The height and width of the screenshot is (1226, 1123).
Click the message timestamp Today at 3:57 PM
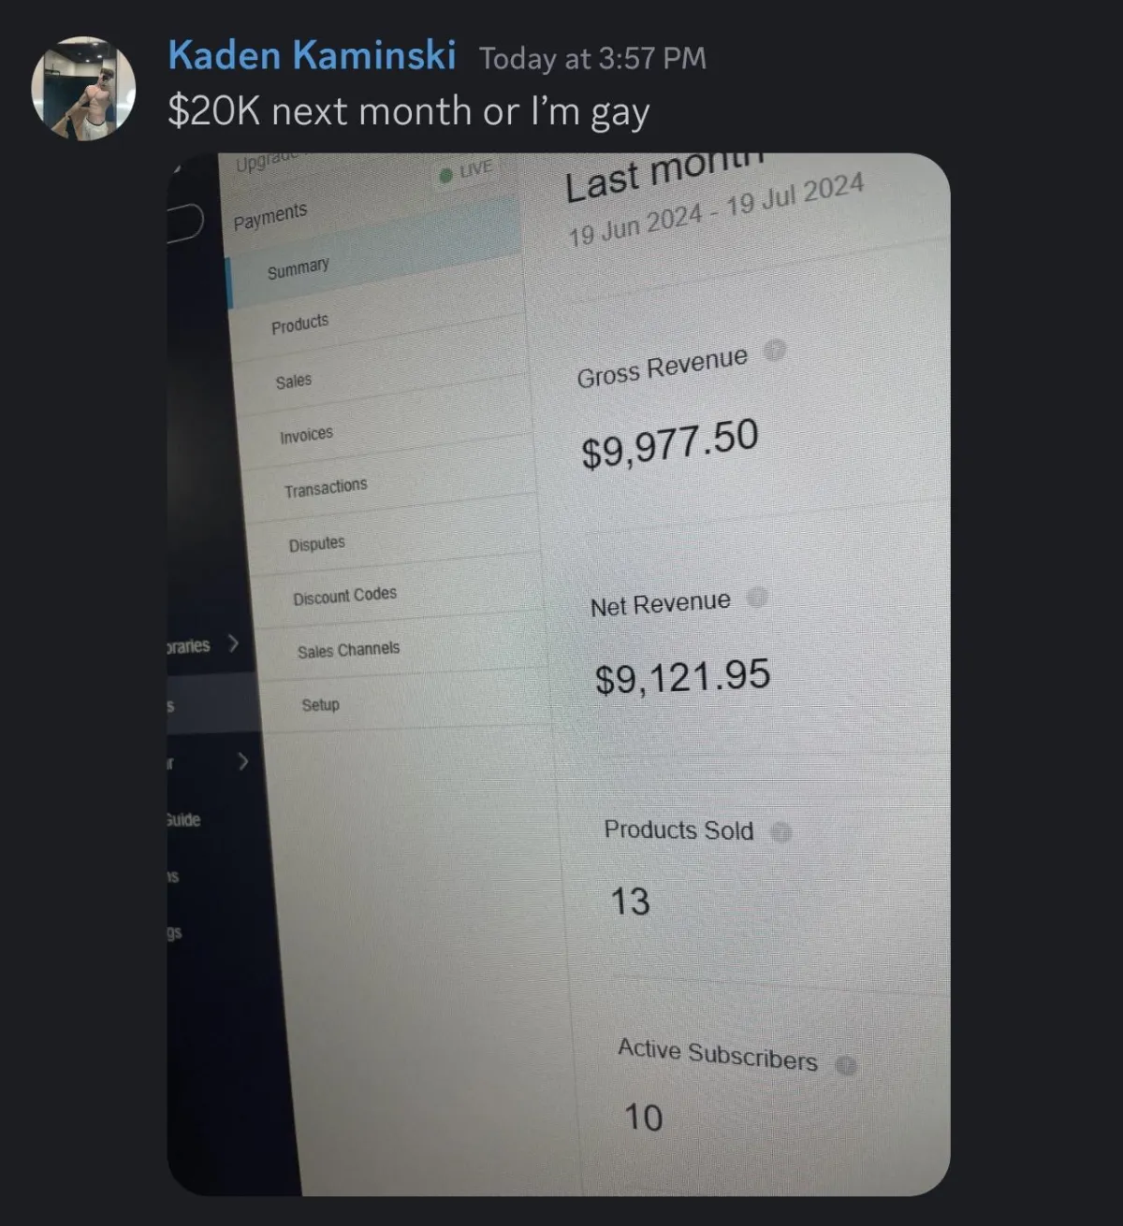pos(592,58)
